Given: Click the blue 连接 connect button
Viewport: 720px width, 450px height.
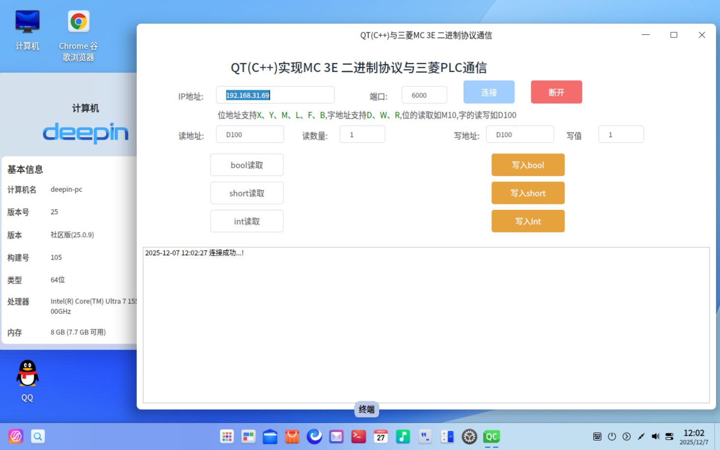Looking at the screenshot, I should pyautogui.click(x=489, y=92).
